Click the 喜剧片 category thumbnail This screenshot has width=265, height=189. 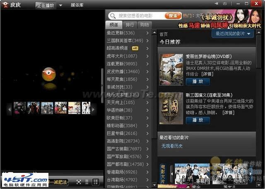coord(192,174)
